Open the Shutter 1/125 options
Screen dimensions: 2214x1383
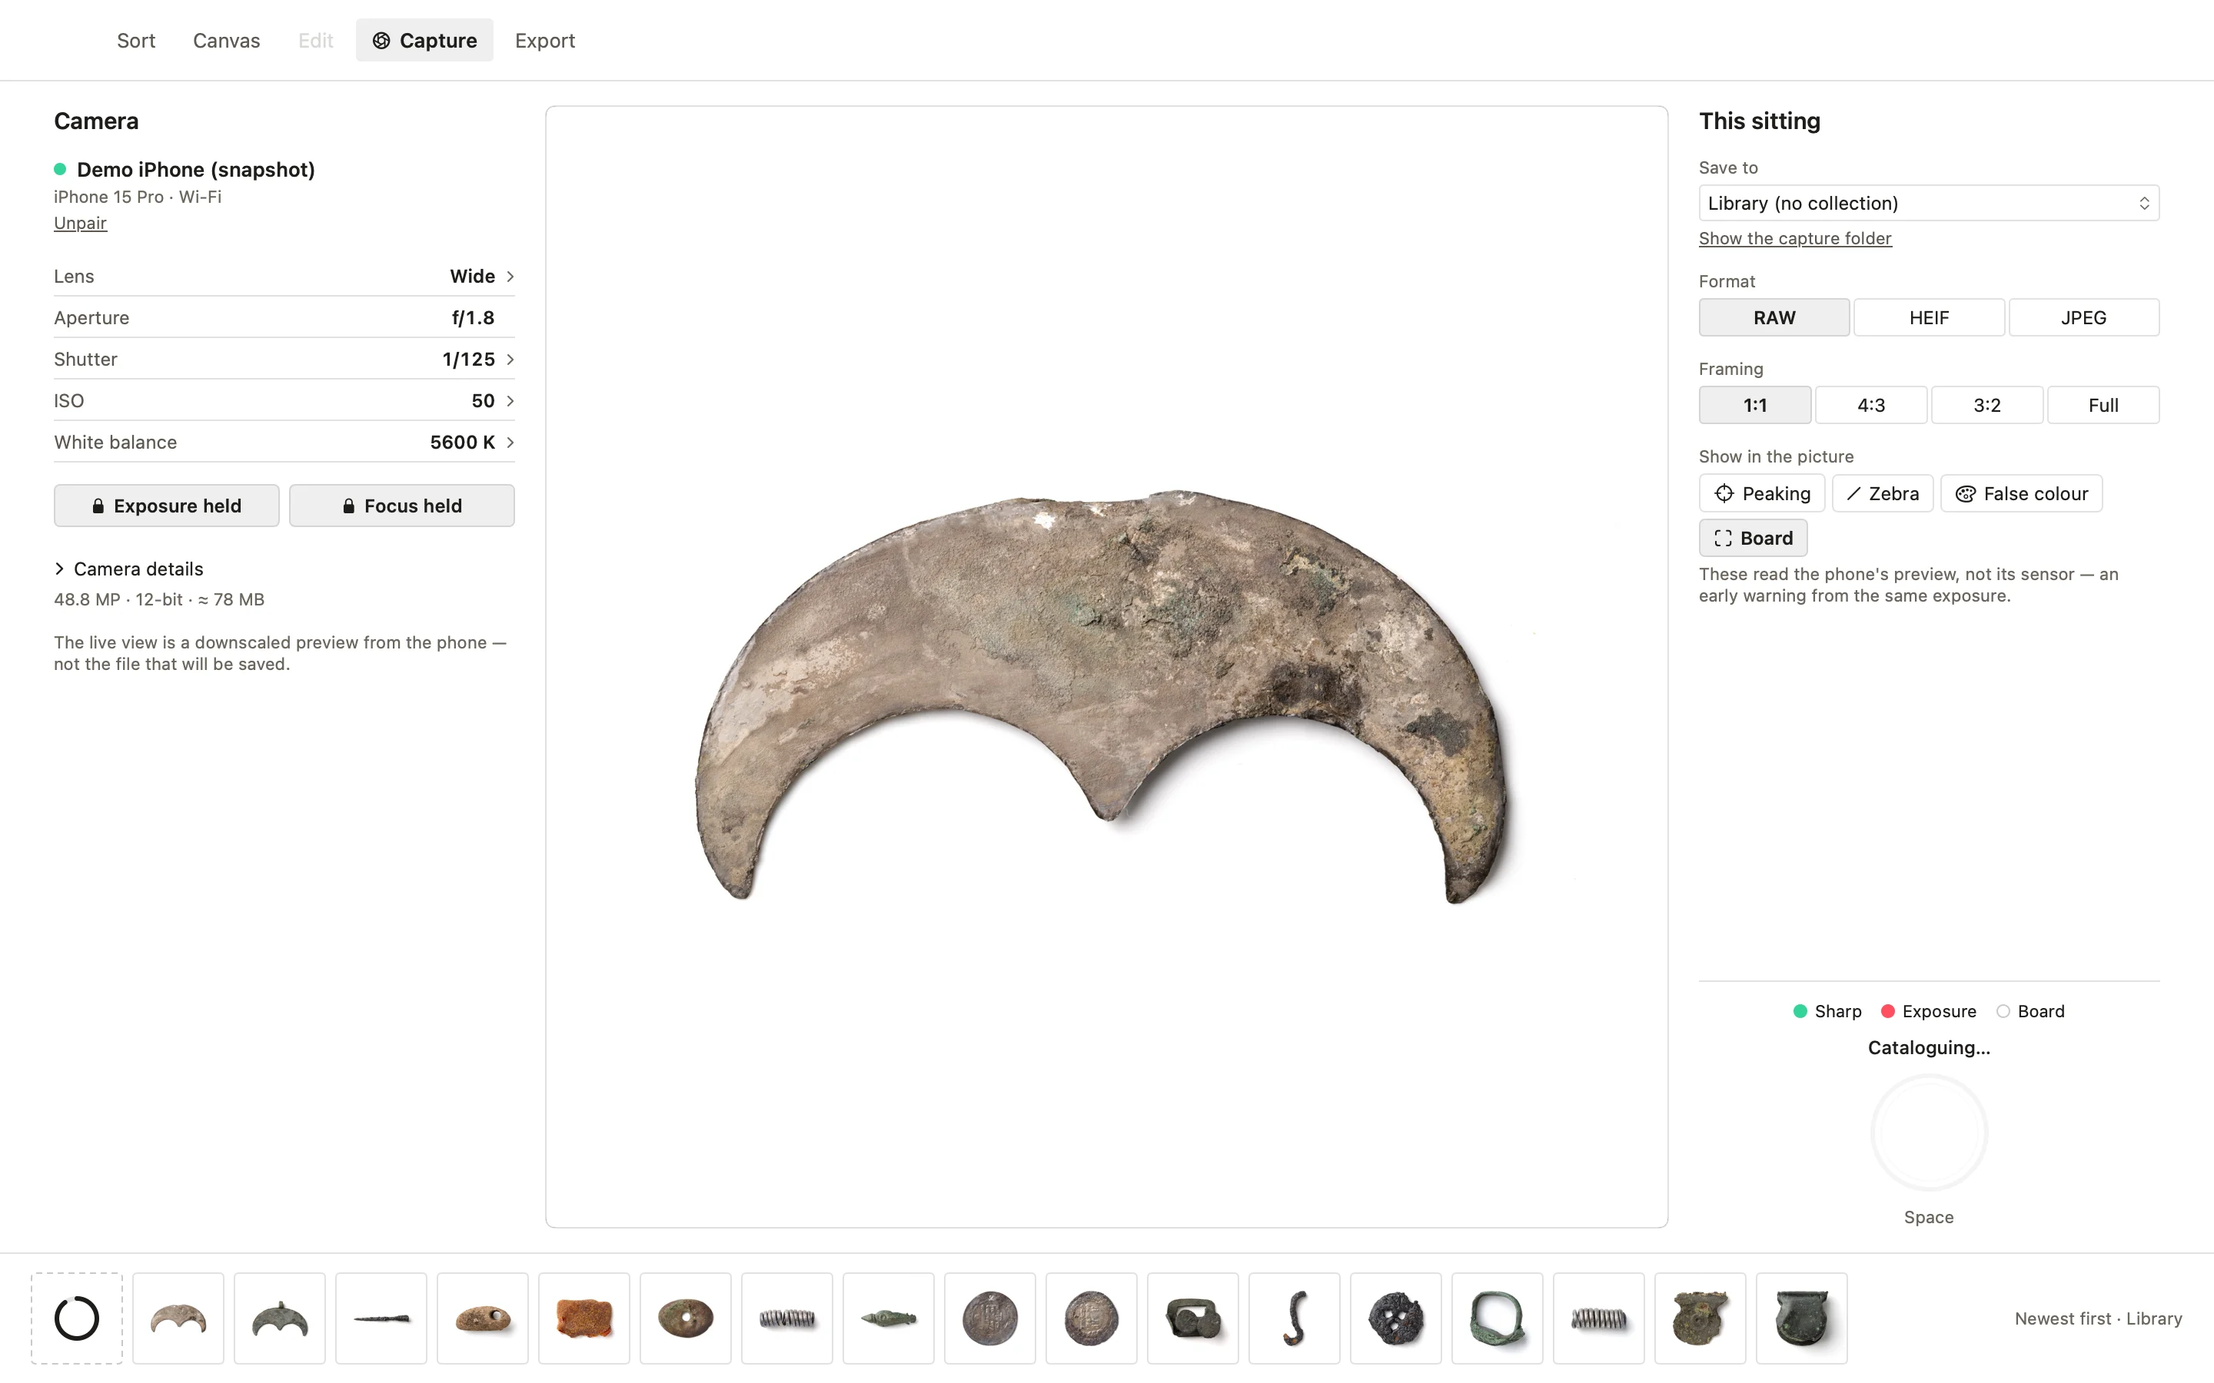point(284,360)
